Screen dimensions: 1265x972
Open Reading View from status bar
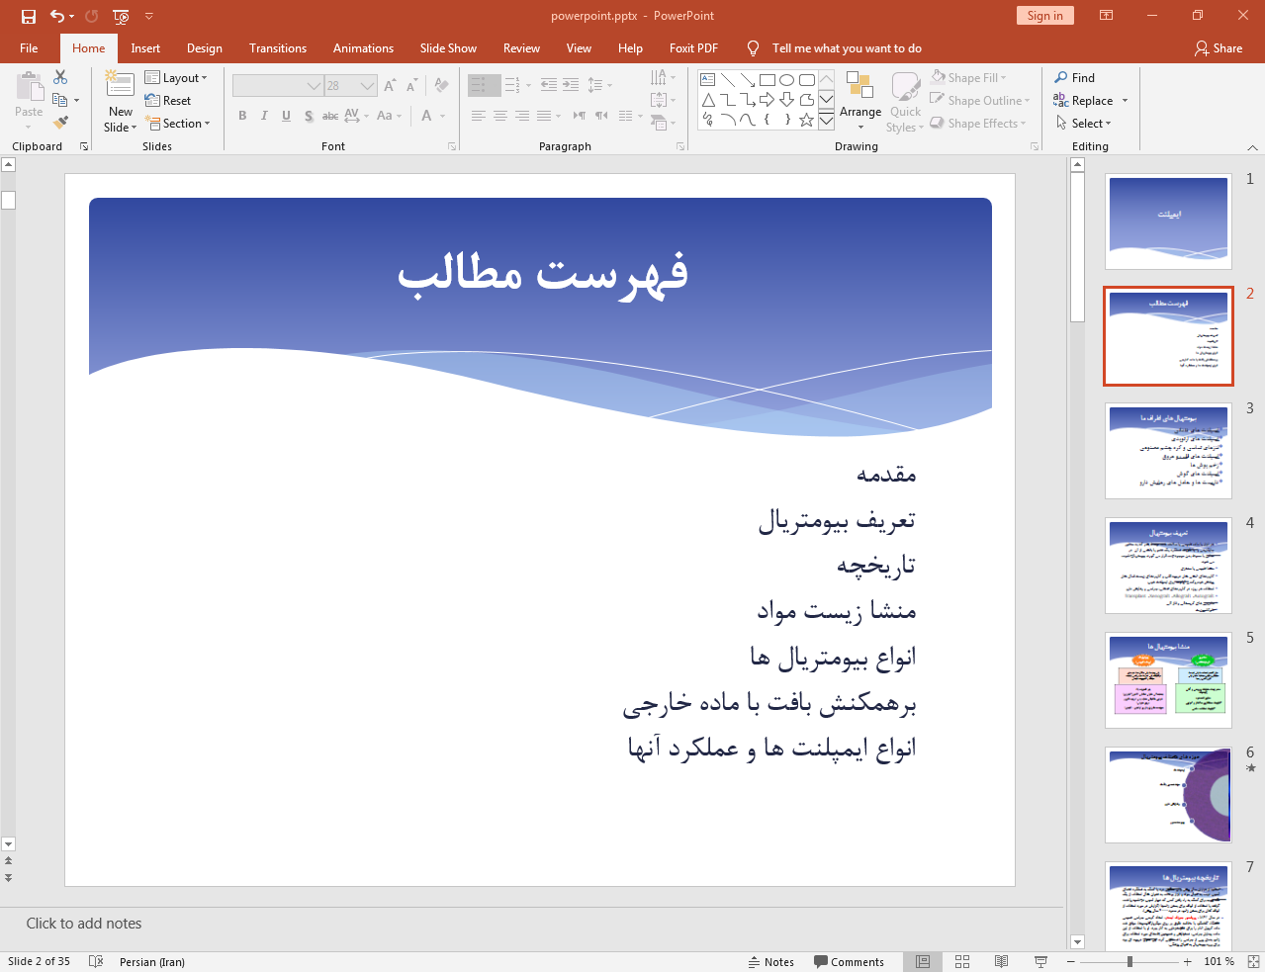click(x=1001, y=961)
